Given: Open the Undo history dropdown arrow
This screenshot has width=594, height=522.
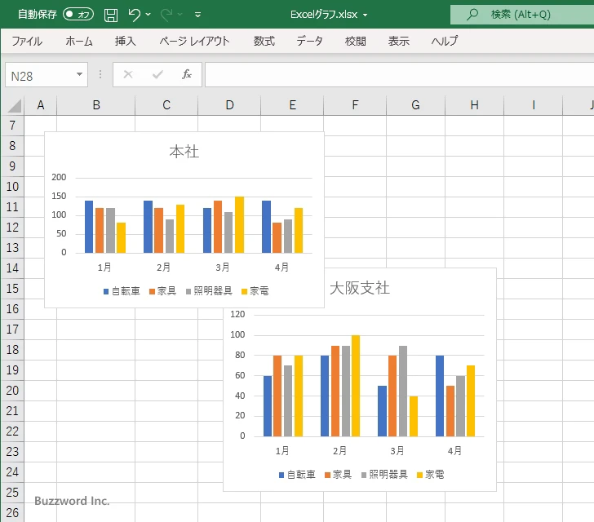Looking at the screenshot, I should pos(148,15).
